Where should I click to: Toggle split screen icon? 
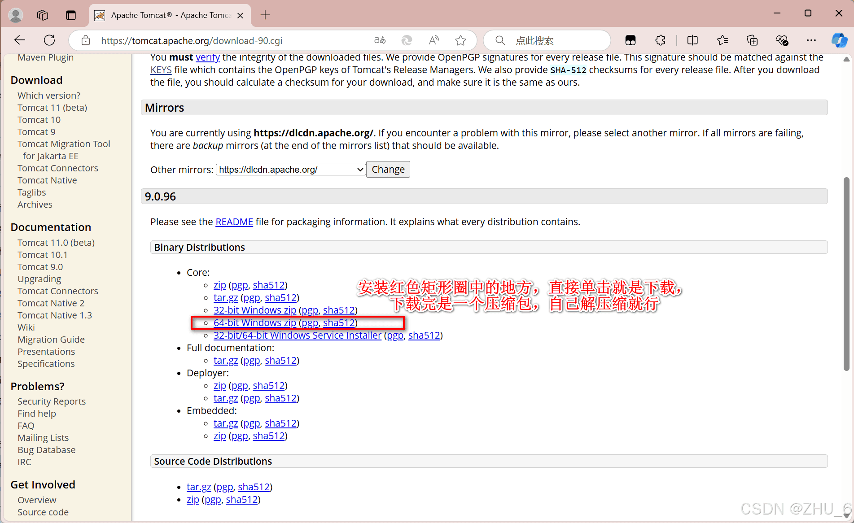(x=692, y=40)
